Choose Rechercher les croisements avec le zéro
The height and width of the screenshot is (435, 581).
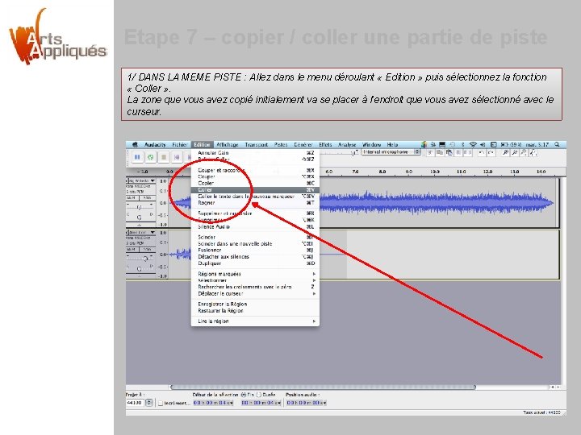[255, 287]
